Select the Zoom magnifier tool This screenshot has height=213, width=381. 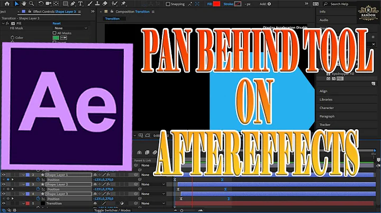point(32,4)
